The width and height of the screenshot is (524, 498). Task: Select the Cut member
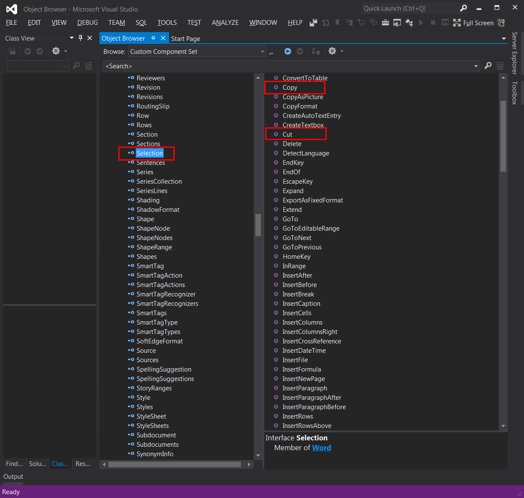point(287,135)
